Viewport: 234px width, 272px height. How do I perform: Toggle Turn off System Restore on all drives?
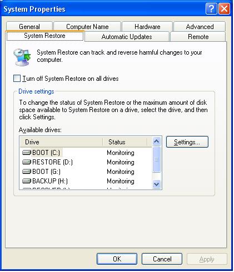coord(17,79)
